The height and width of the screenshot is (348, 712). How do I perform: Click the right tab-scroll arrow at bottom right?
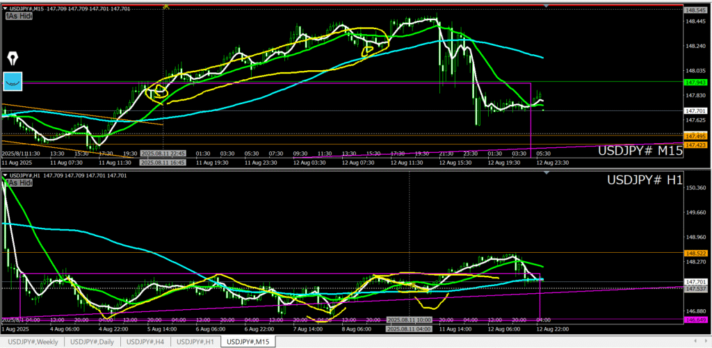(x=706, y=341)
